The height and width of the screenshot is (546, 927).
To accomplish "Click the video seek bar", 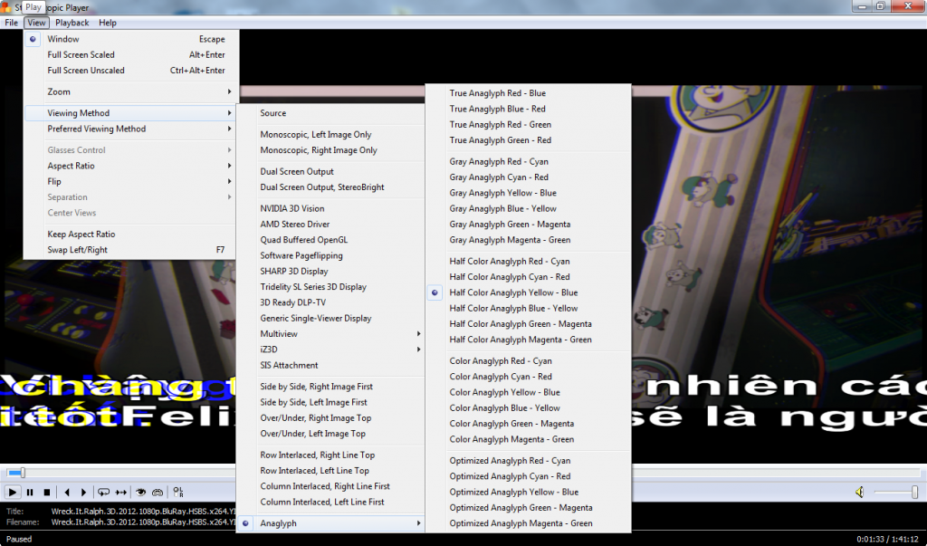I will pyautogui.click(x=463, y=472).
